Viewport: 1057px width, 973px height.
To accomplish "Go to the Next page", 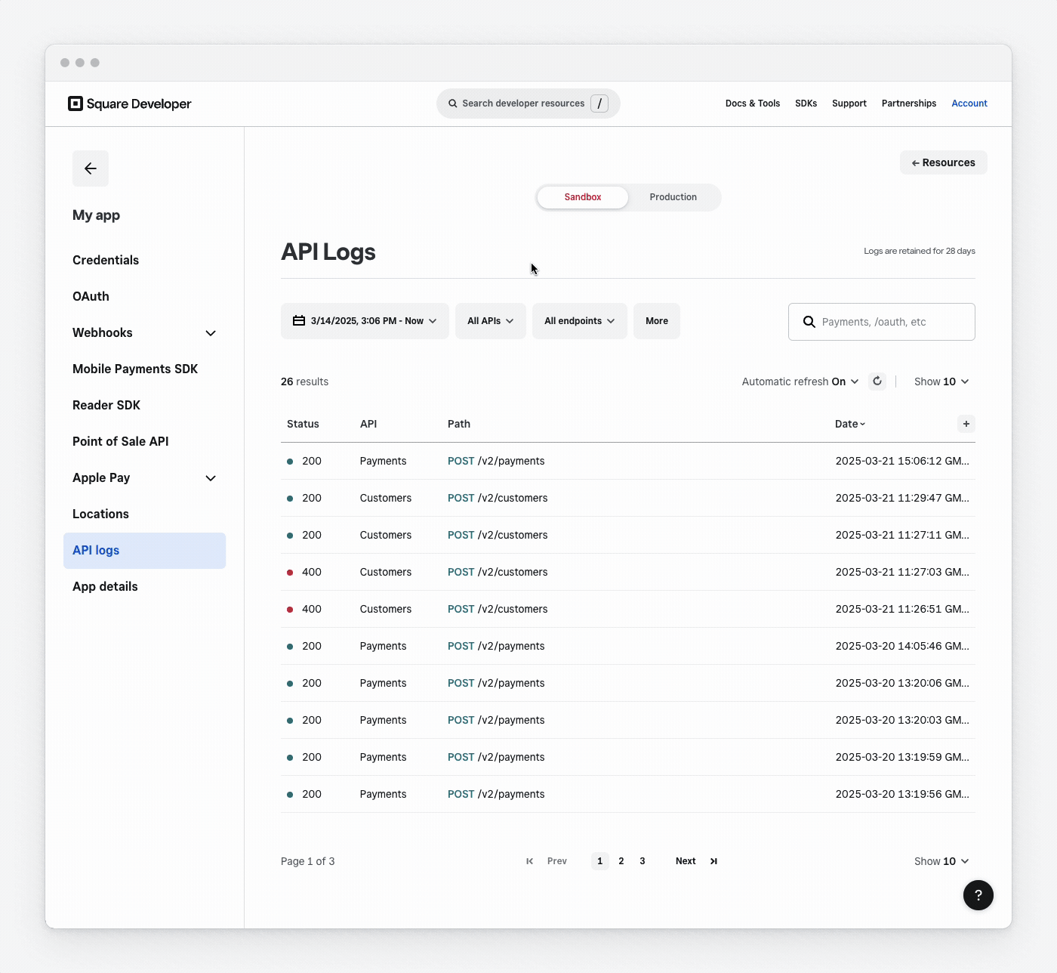I will [x=686, y=861].
